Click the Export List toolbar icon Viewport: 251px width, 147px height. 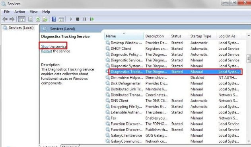pyautogui.click(x=45, y=19)
